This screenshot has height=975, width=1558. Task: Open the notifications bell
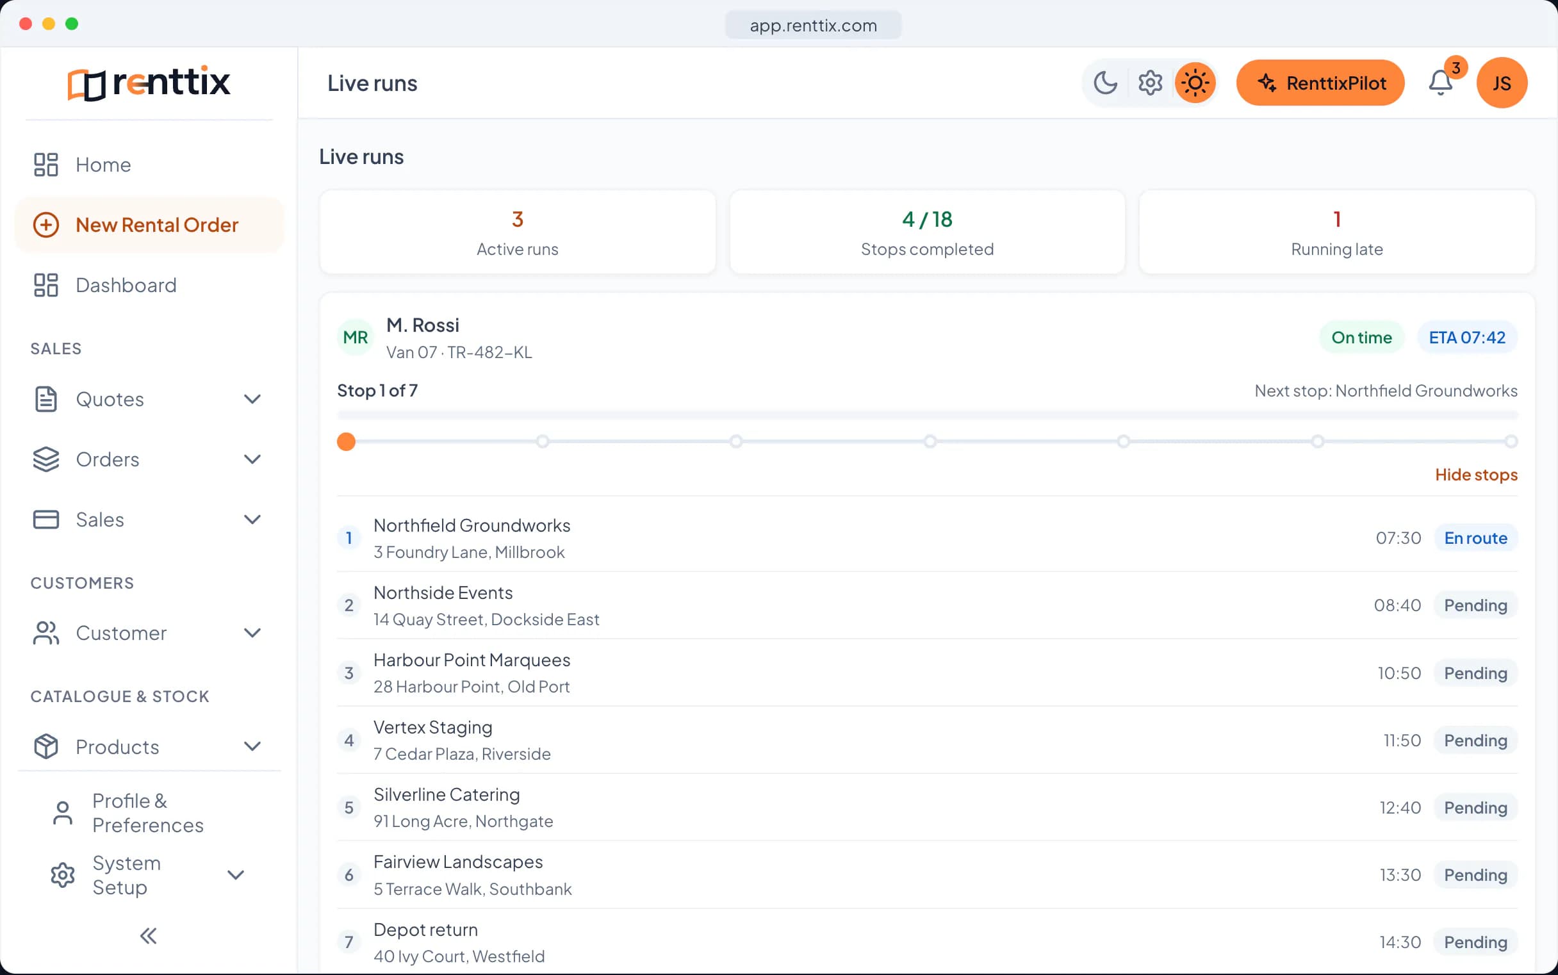click(1440, 83)
